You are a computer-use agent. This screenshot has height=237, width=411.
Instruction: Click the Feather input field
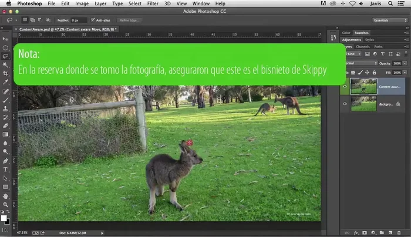tap(78, 20)
